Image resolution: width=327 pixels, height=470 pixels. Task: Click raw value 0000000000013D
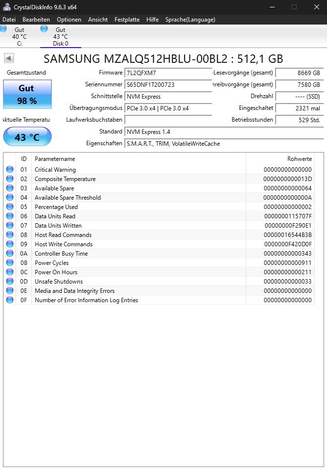tap(287, 179)
